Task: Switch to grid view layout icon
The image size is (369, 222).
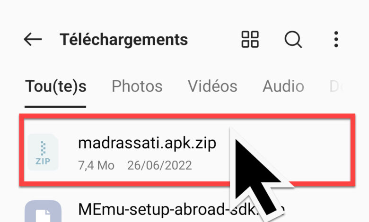Action: (x=250, y=39)
